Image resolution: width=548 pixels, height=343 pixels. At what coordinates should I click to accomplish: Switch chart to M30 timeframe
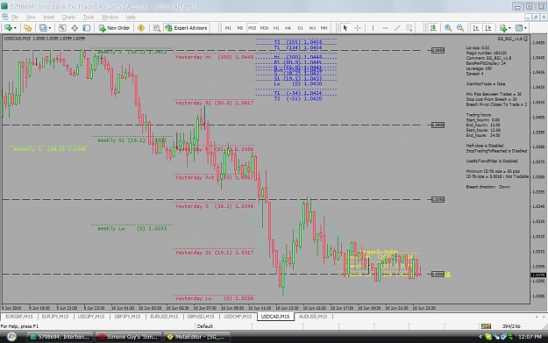pyautogui.click(x=264, y=28)
